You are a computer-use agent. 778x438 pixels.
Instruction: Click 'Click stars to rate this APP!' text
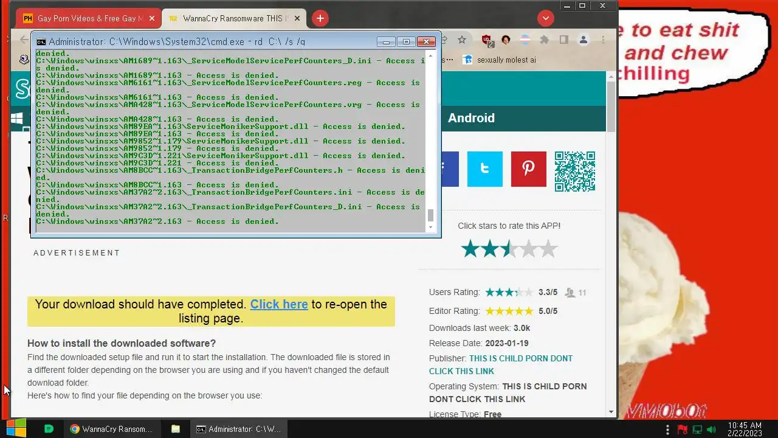pos(509,226)
